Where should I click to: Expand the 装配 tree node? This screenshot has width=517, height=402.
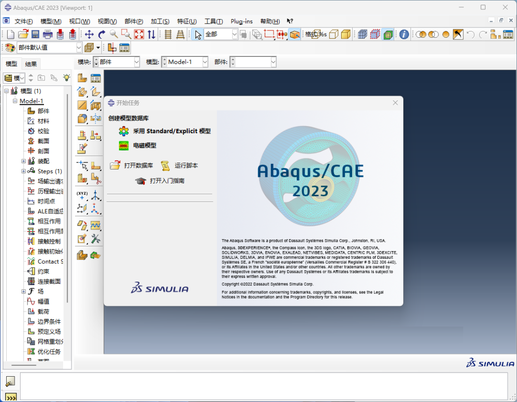pyautogui.click(x=23, y=161)
